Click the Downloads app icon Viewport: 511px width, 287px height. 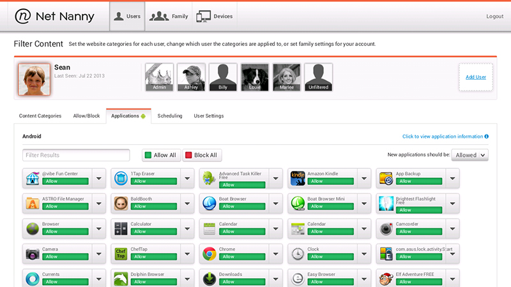(210, 279)
